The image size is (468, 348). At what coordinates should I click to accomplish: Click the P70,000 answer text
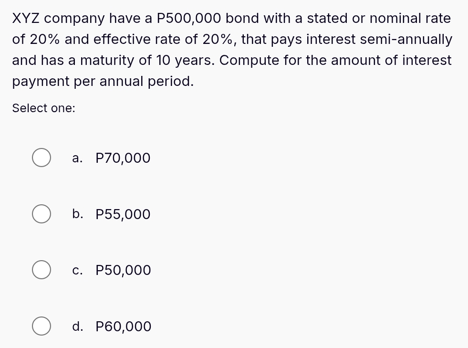click(x=123, y=158)
